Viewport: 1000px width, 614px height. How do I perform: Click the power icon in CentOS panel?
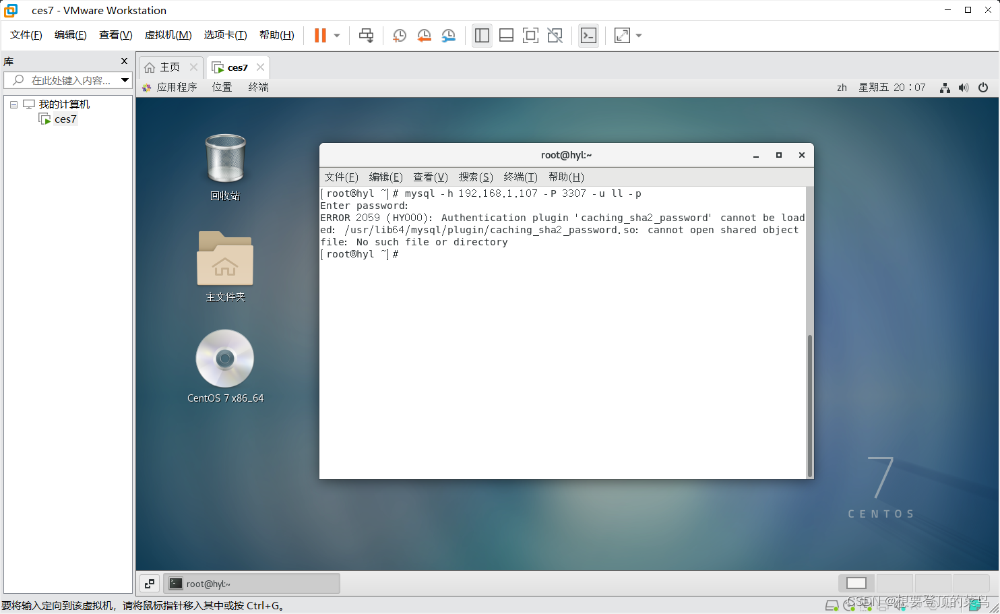(983, 88)
